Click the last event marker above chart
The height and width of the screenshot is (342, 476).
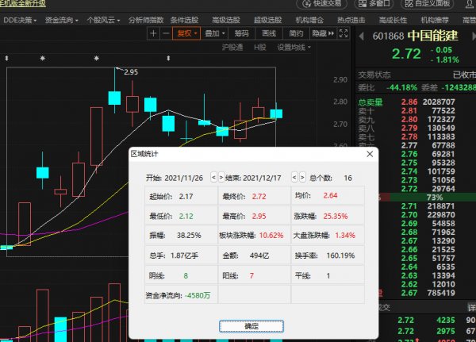(x=168, y=58)
